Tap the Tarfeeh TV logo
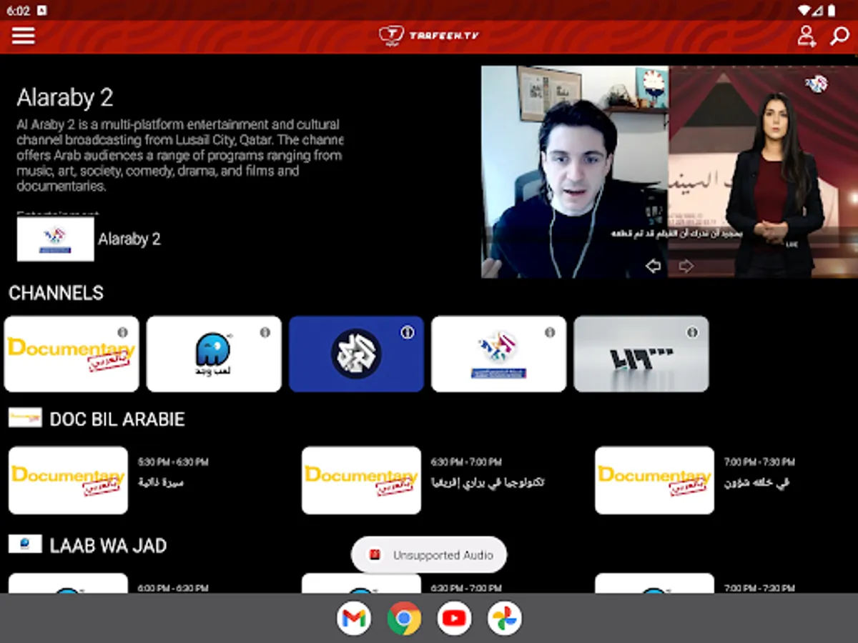 point(429,36)
